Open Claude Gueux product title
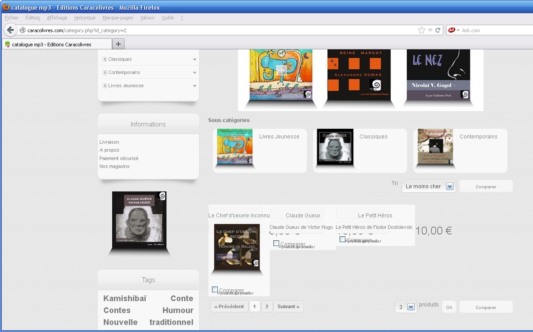The width and height of the screenshot is (533, 332). tap(303, 216)
